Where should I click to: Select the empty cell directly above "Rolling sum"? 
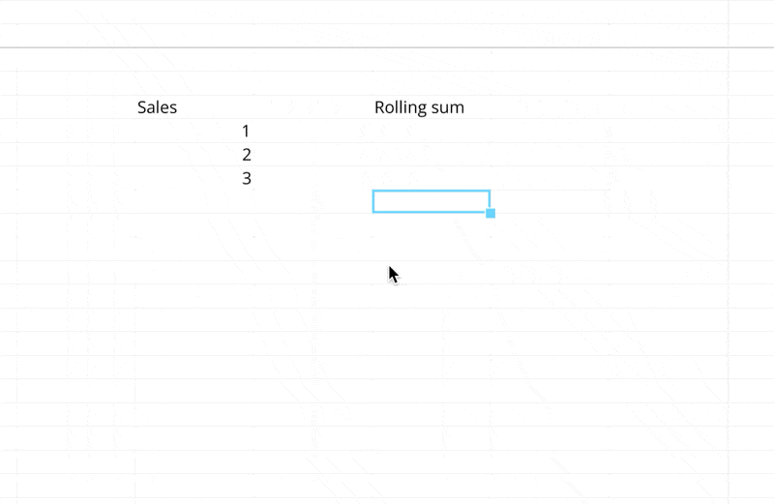pos(431,83)
